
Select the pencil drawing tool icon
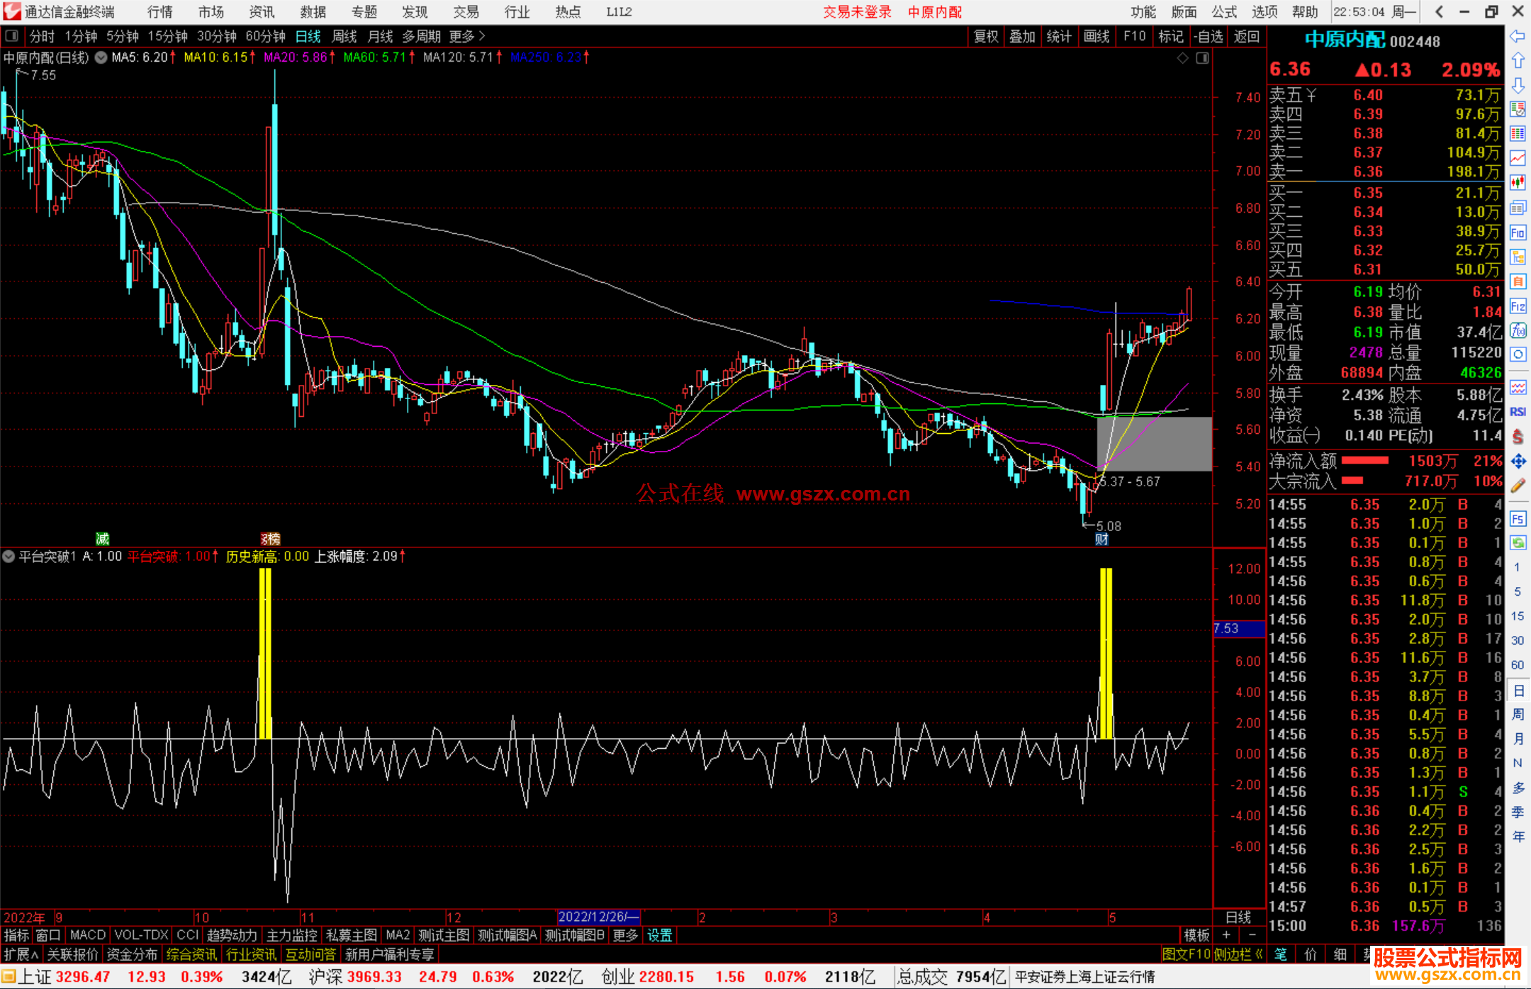[x=1518, y=486]
